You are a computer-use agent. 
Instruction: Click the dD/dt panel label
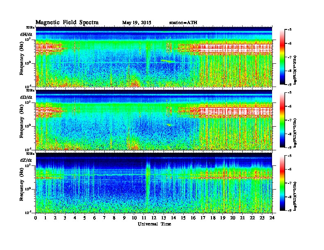click(x=26, y=97)
